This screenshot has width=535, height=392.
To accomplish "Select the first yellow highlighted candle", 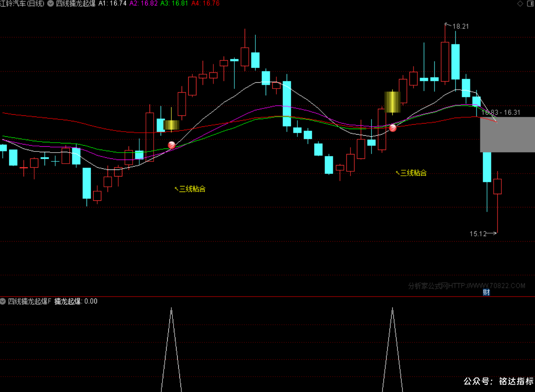I will pos(171,125).
